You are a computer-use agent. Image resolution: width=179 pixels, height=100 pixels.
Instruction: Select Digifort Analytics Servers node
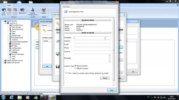coord(15,61)
